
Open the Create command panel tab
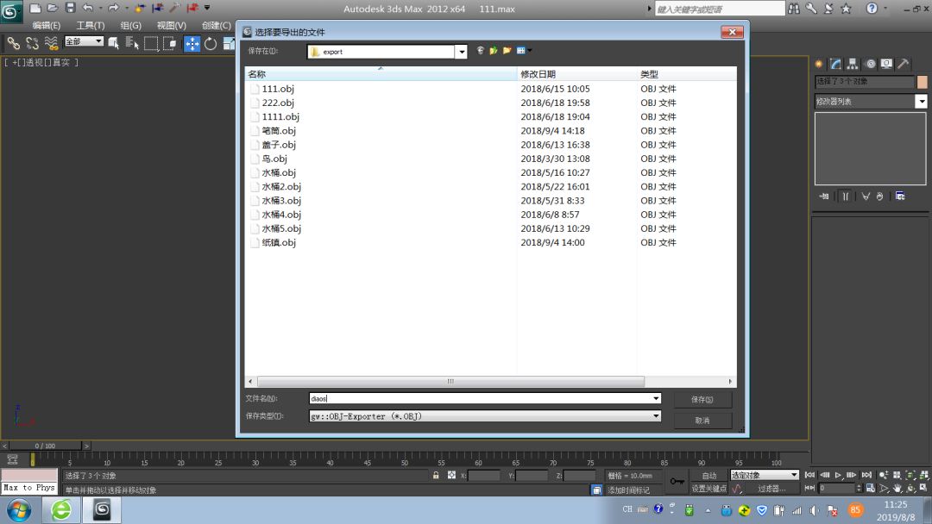[x=819, y=64]
